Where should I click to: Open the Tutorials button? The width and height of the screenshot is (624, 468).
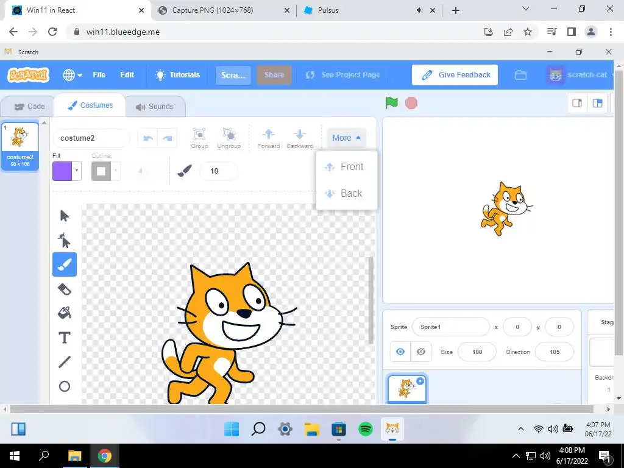[177, 75]
